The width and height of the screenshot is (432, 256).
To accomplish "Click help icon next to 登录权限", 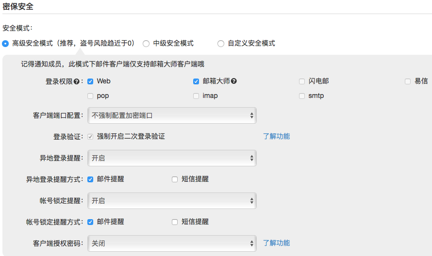I will (x=77, y=81).
